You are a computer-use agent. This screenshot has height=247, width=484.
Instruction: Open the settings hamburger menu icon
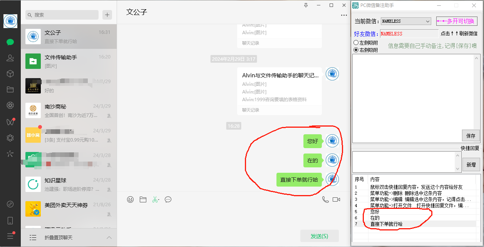10,236
